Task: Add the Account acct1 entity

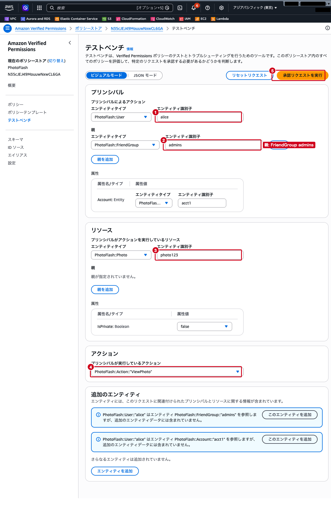Action: 290,439
